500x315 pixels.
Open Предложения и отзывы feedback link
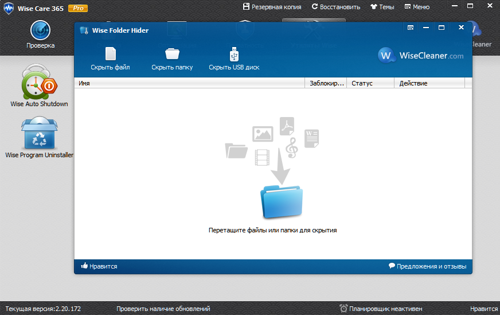point(427,266)
